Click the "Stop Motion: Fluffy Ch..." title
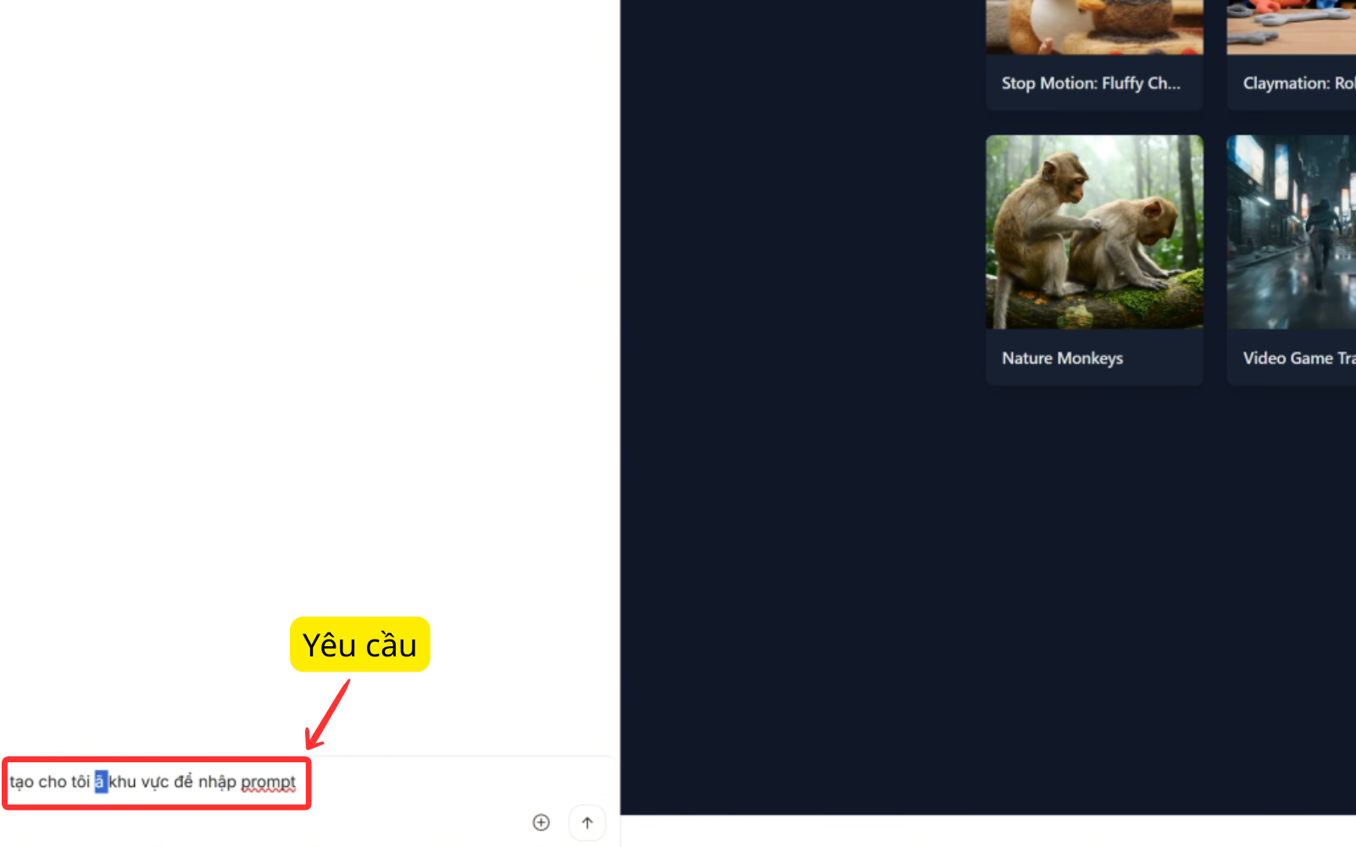Image resolution: width=1356 pixels, height=847 pixels. click(1091, 83)
